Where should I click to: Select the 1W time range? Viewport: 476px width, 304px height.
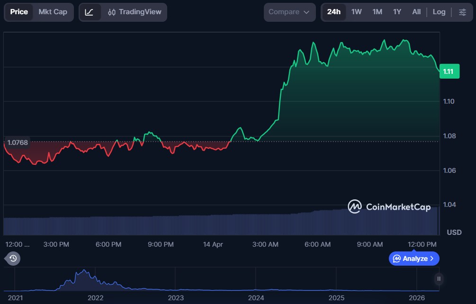[x=357, y=12]
